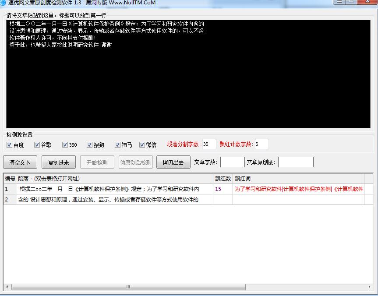Viewport: 378px width, 296px height.
Task: Click the row number 1 cell
Action: 10,189
